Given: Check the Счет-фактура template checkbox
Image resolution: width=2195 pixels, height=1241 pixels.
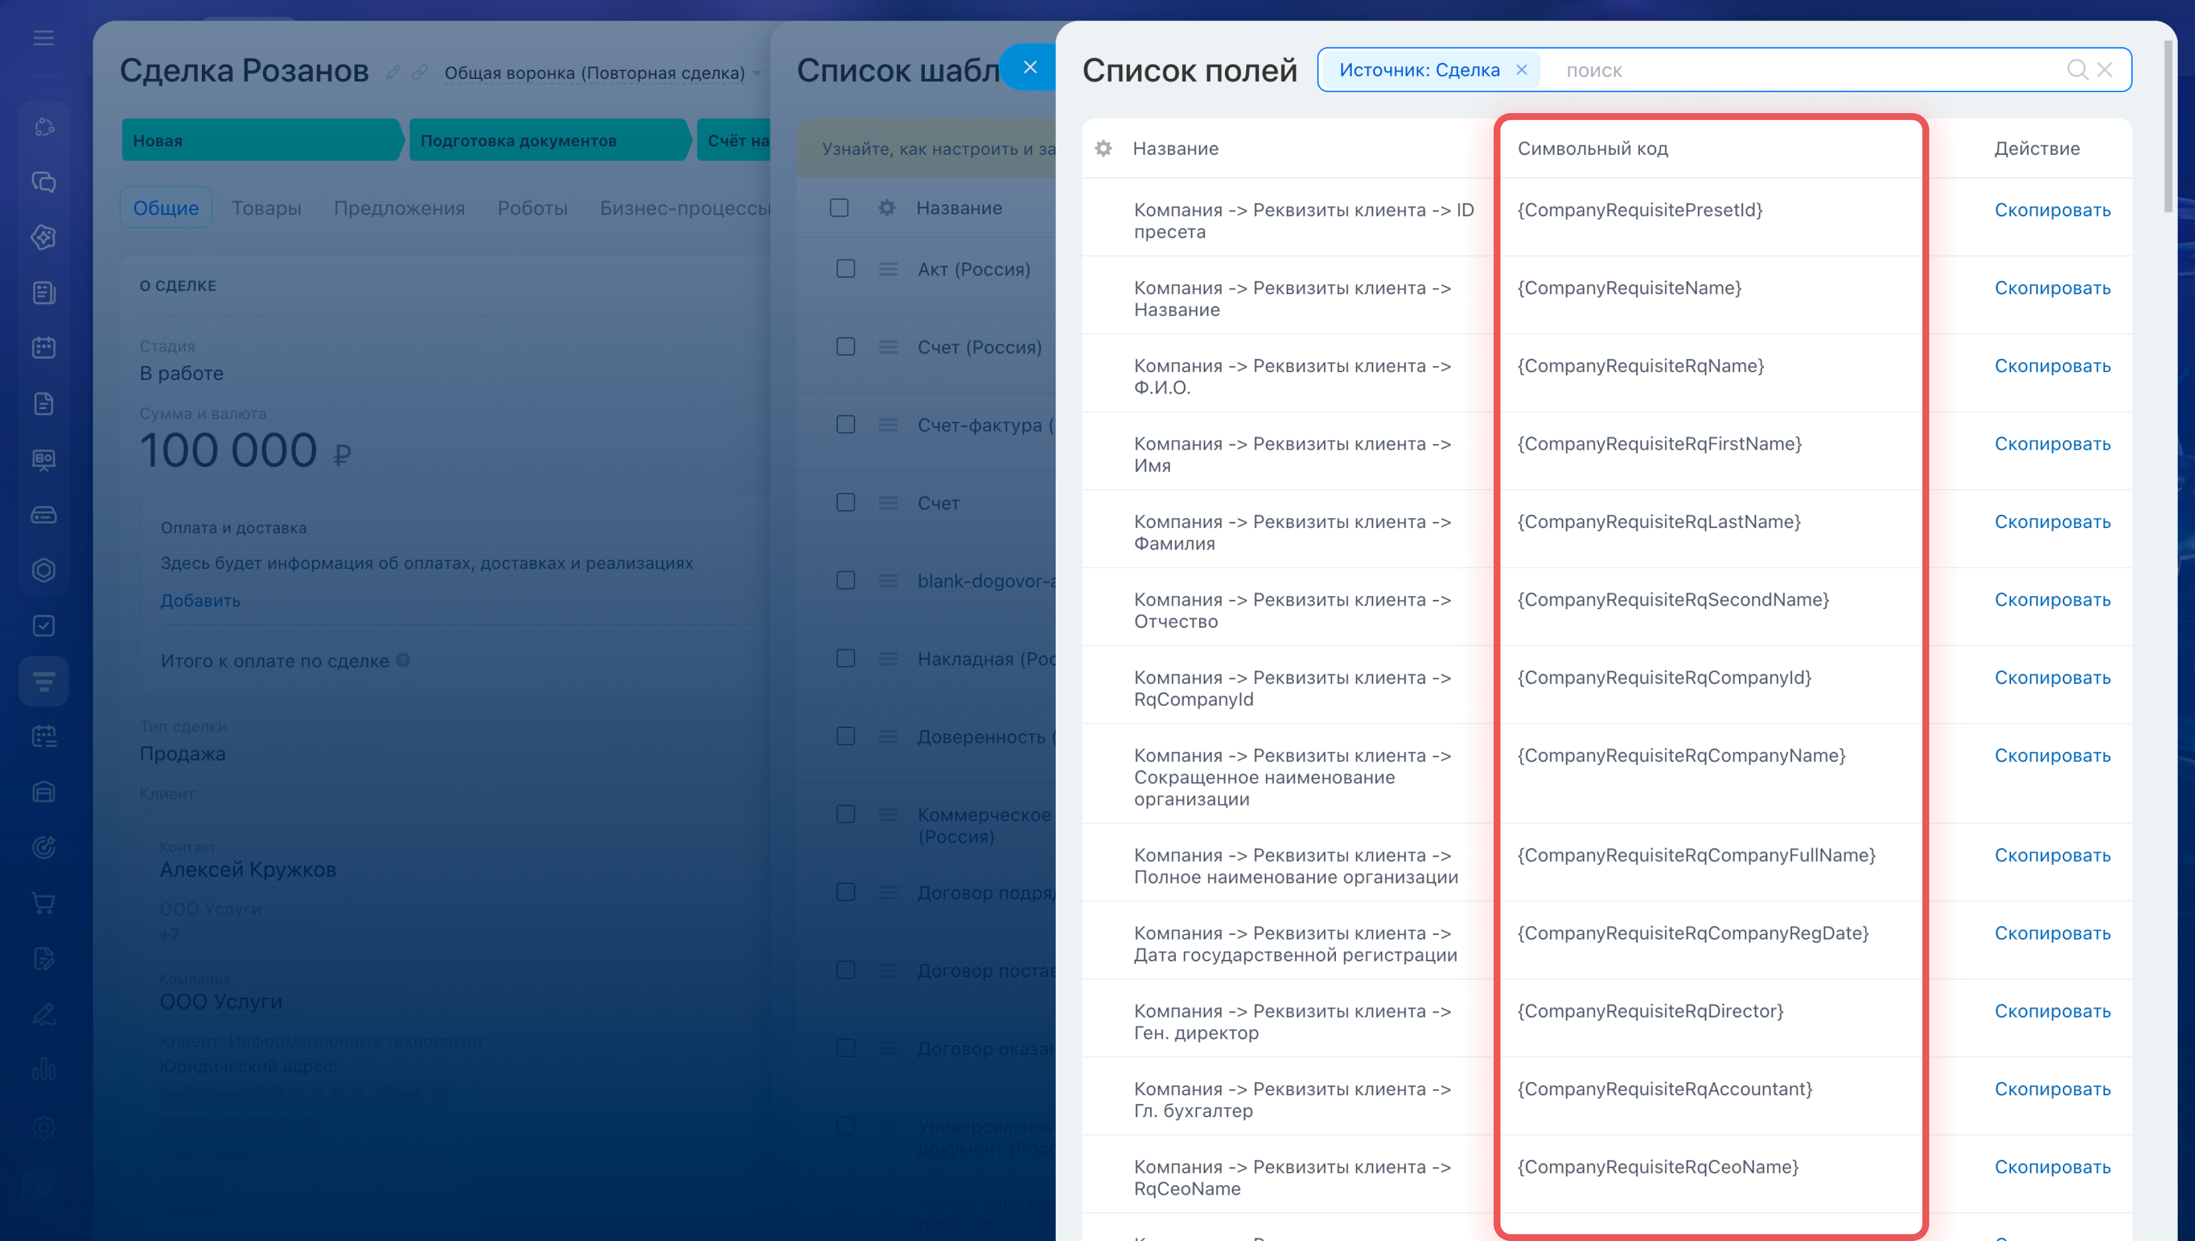Looking at the screenshot, I should click(845, 425).
